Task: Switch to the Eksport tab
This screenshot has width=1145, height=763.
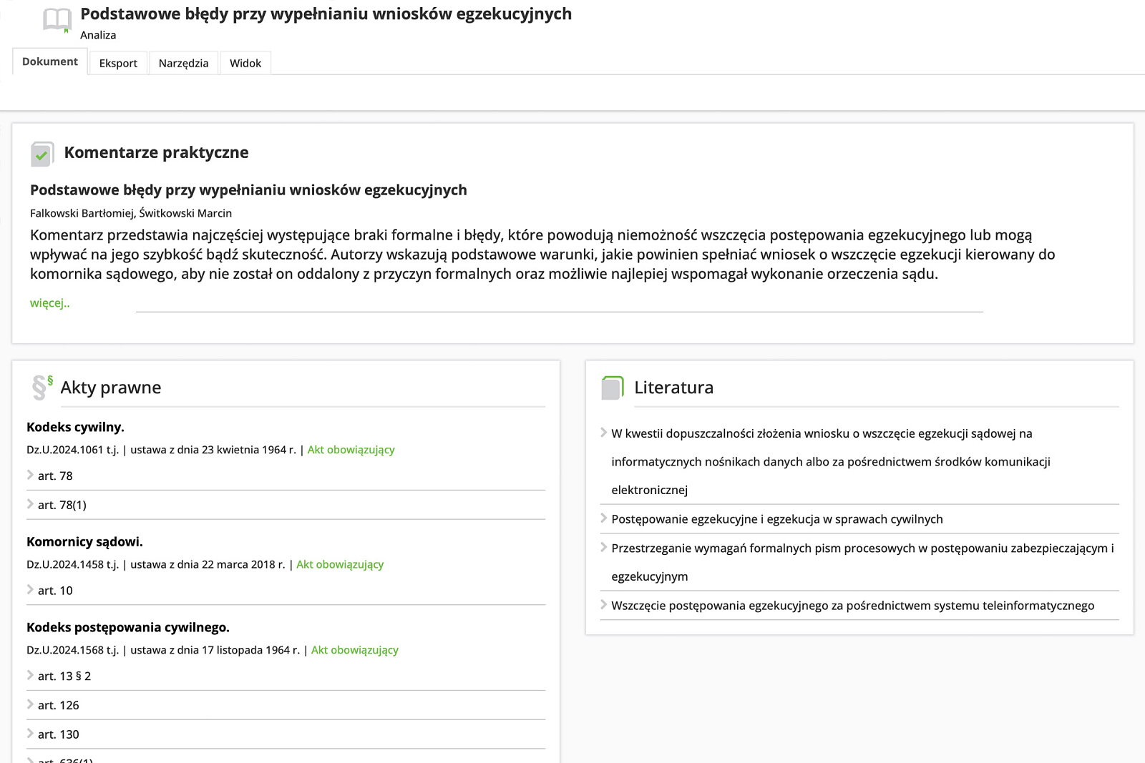Action: pyautogui.click(x=118, y=63)
